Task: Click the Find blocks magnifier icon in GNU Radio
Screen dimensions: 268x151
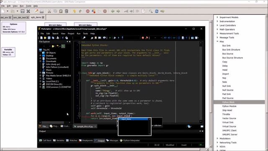Action: 151,11
